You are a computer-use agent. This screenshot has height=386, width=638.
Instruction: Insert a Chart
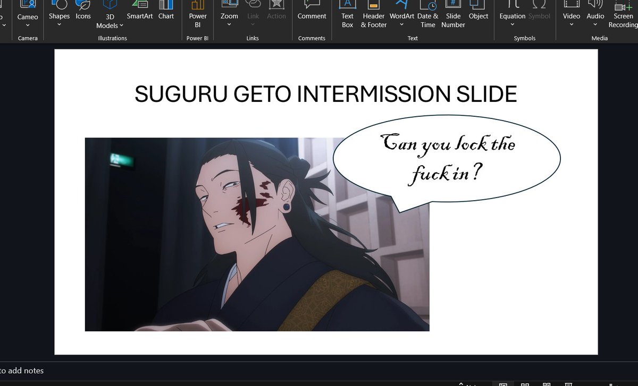tap(166, 13)
